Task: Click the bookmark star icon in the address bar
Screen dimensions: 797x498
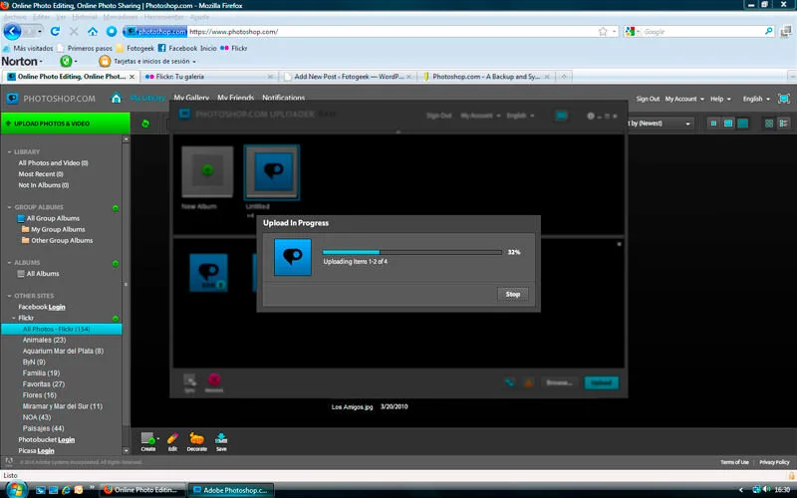Action: tap(603, 32)
